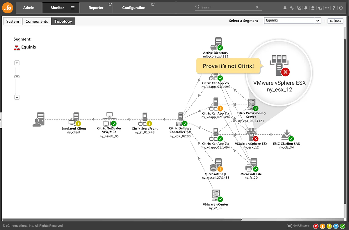Click the Go Full Screen icon
Viewport: 349px width, 230px height.
click(x=289, y=226)
